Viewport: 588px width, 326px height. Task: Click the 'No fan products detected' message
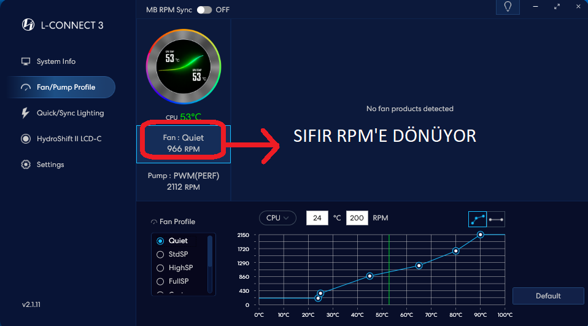410,109
